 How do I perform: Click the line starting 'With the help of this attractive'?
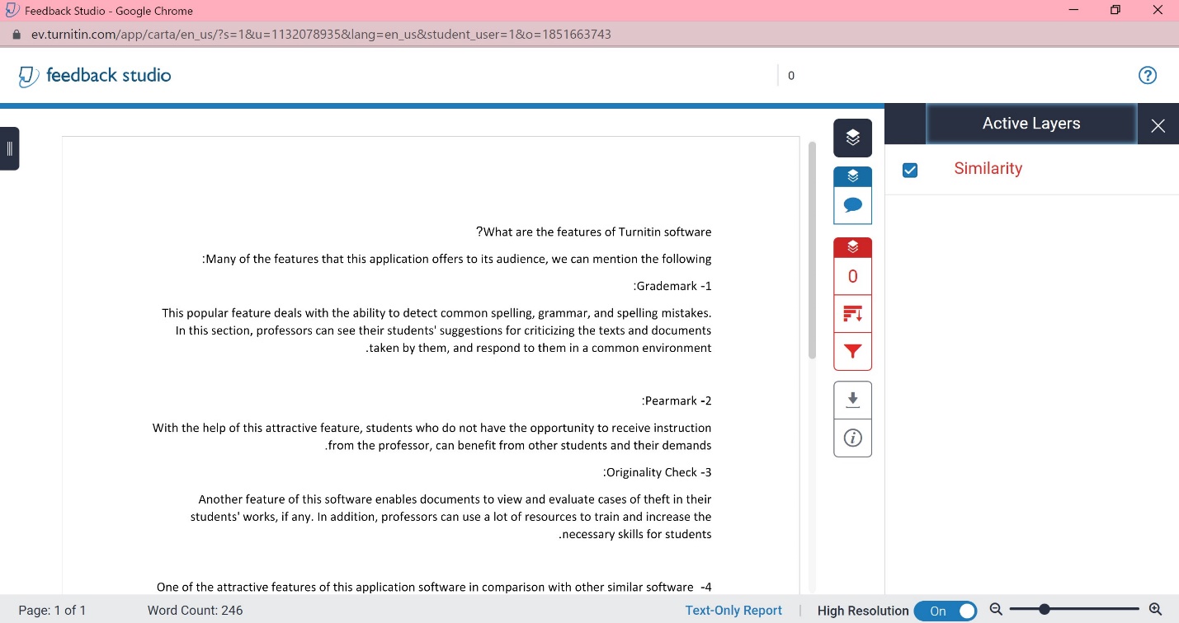click(432, 429)
